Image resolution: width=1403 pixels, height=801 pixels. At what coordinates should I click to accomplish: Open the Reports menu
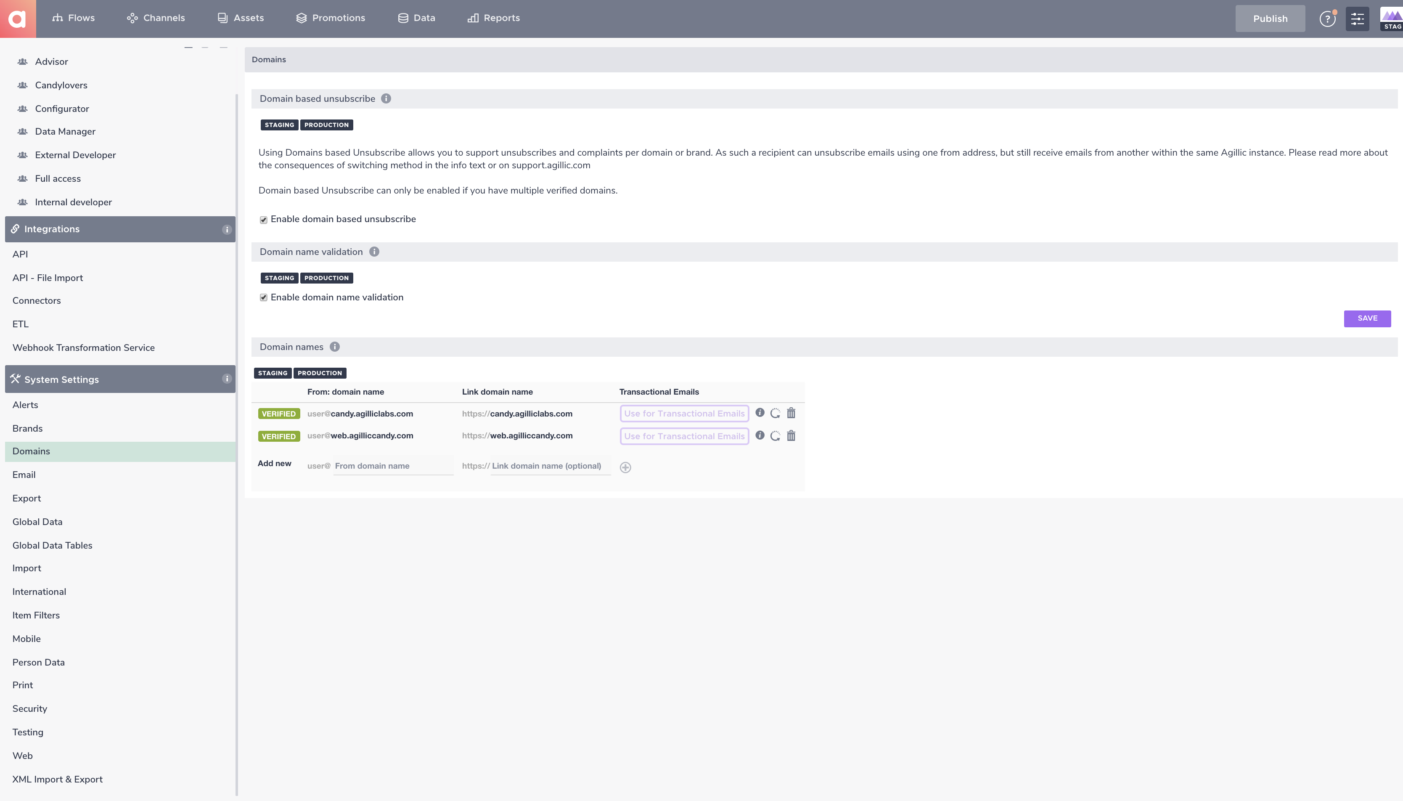point(493,18)
